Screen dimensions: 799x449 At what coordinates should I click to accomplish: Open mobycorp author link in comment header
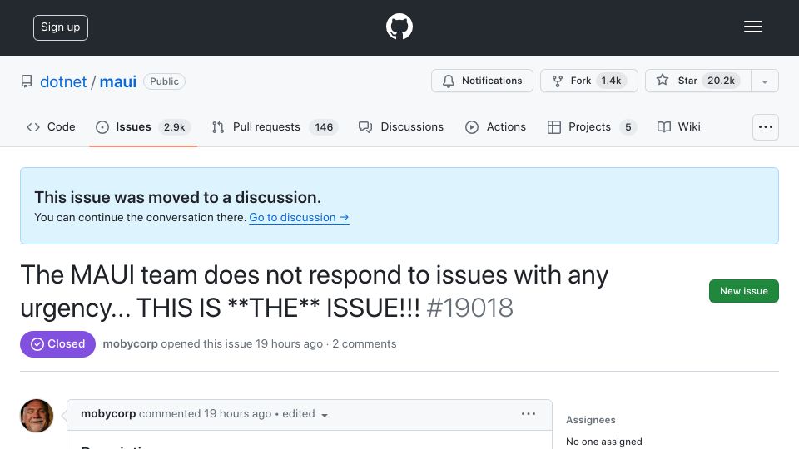[x=108, y=414]
